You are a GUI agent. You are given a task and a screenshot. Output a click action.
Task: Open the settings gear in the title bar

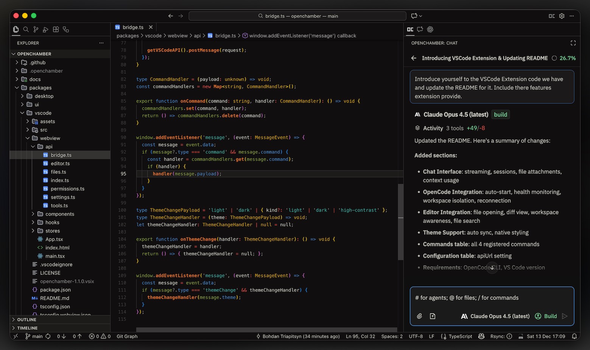tap(562, 16)
